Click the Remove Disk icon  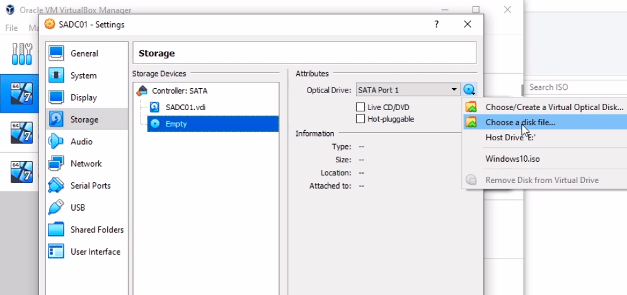[471, 180]
